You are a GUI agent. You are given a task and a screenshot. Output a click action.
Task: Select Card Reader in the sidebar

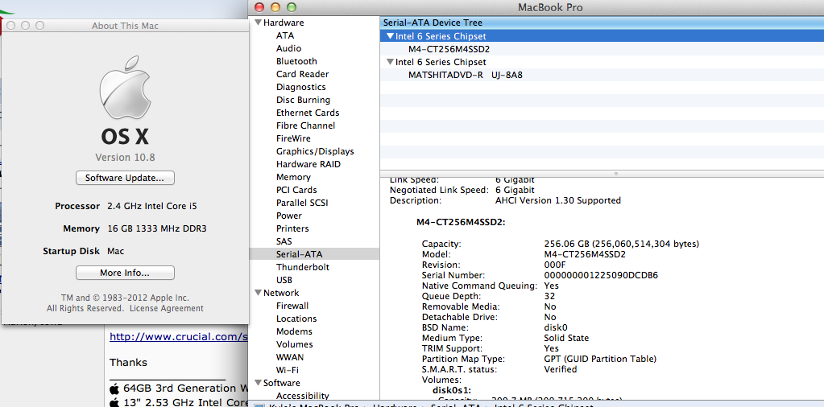coord(302,74)
